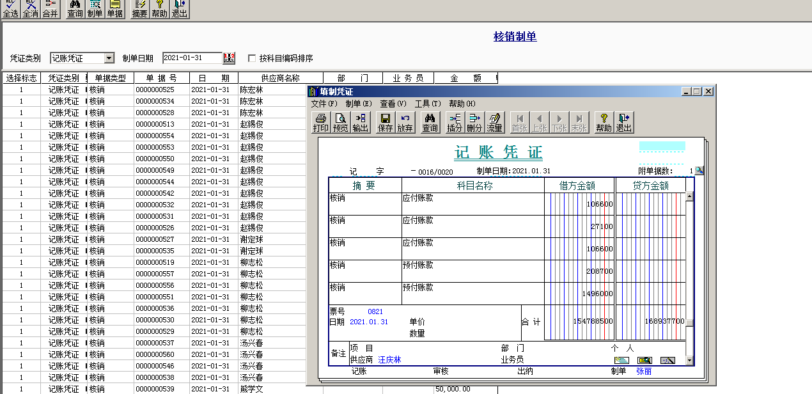This screenshot has width=812, height=394.
Task: Select the row with 单据号 0000000519
Action: pos(154,262)
